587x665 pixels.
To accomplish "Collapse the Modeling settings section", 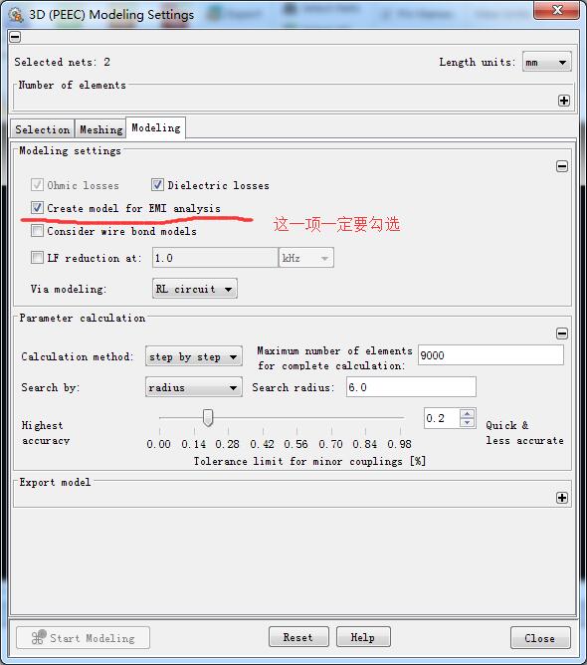I will pos(562,166).
